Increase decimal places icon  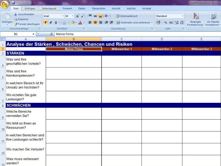(x=177, y=23)
